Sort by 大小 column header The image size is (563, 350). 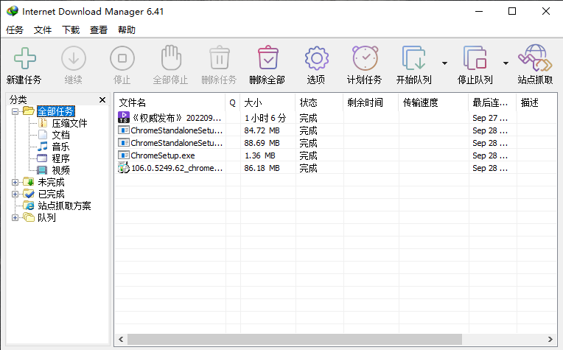tap(267, 102)
